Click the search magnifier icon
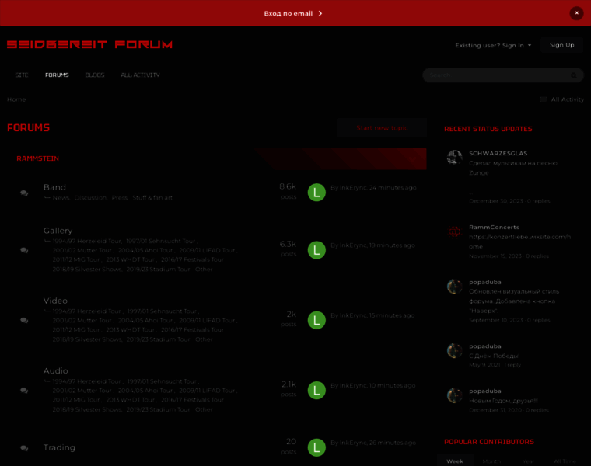This screenshot has height=466, width=591. pos(574,75)
